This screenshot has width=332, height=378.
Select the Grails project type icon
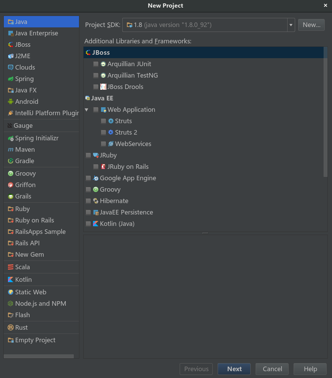[x=11, y=196]
